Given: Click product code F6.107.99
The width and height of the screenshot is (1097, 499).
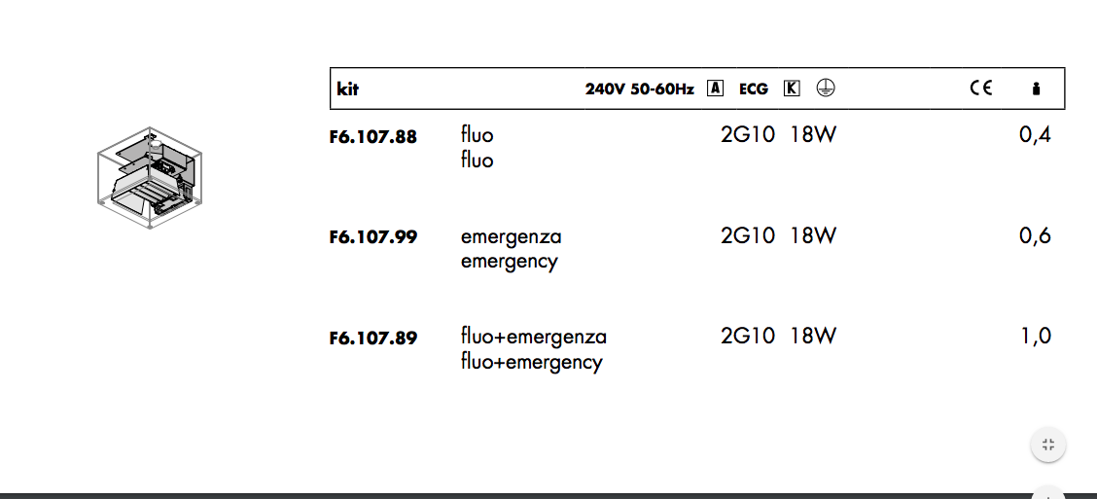Looking at the screenshot, I should 373,237.
